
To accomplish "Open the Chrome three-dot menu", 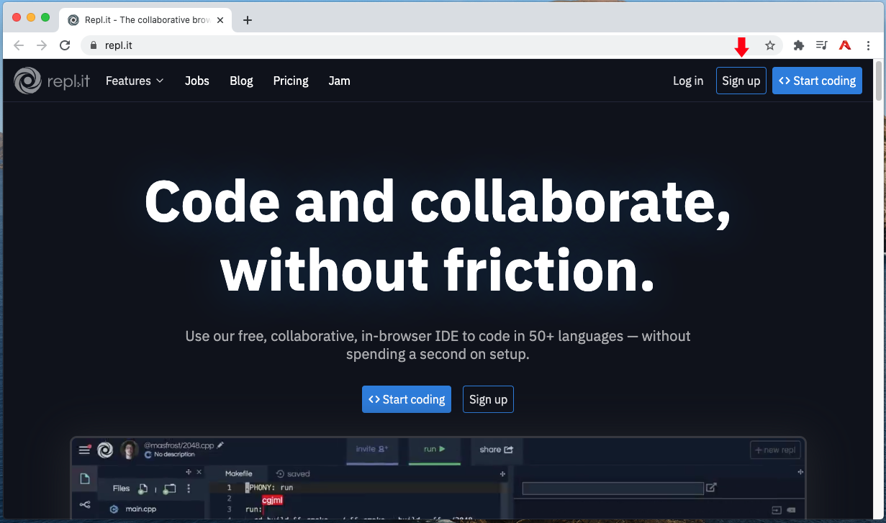I will coord(869,45).
